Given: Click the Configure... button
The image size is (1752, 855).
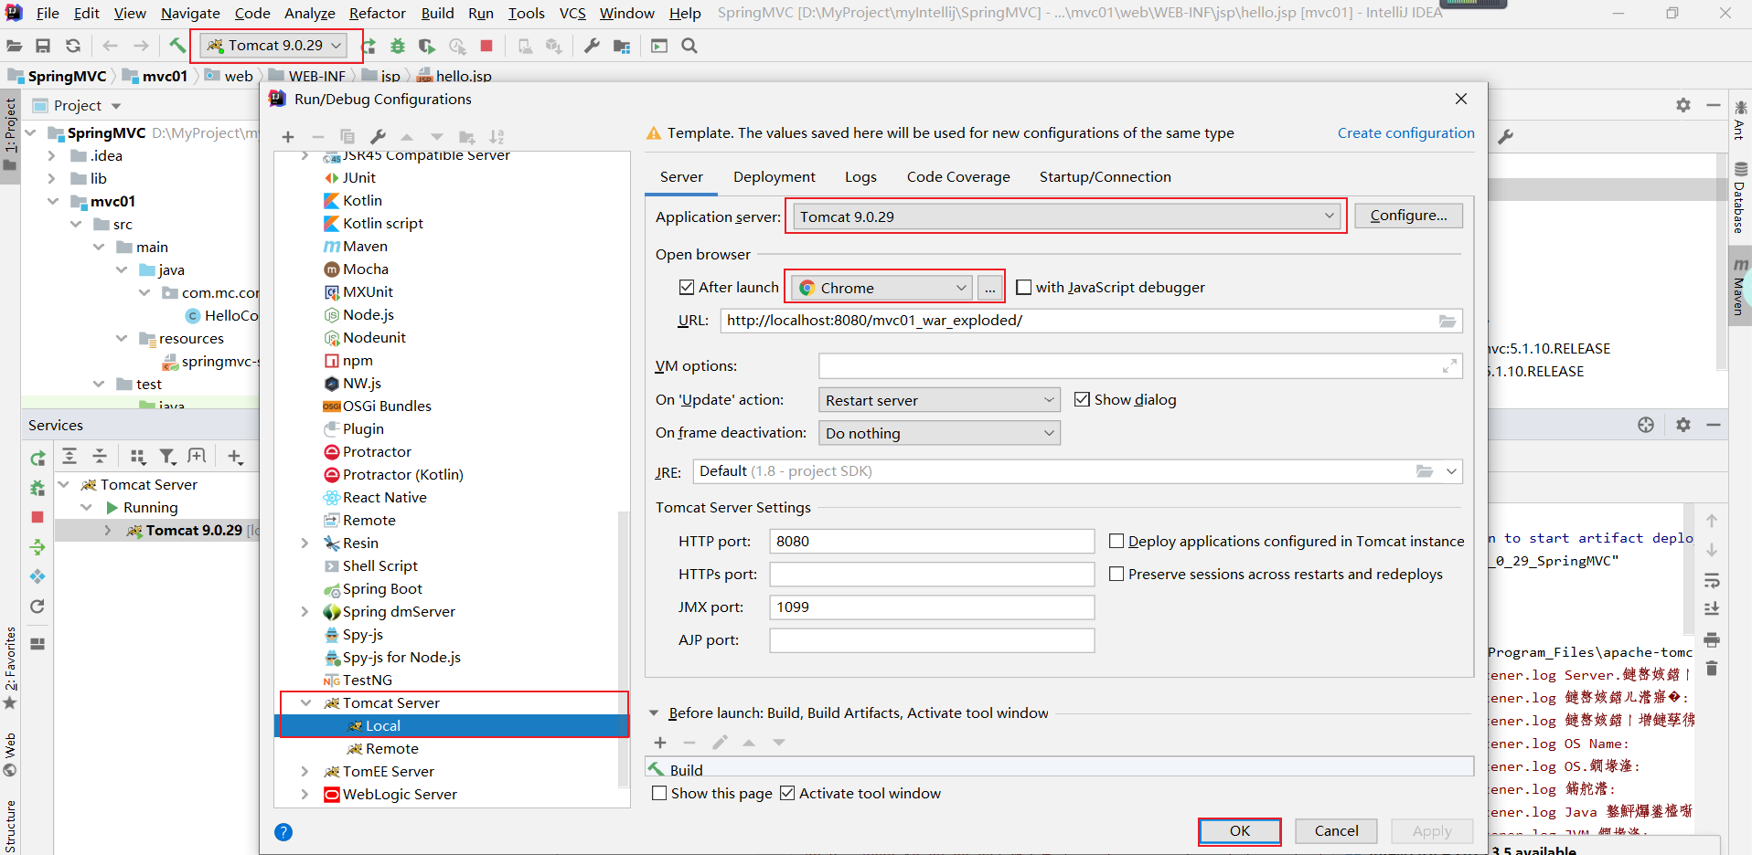Looking at the screenshot, I should [x=1408, y=216].
